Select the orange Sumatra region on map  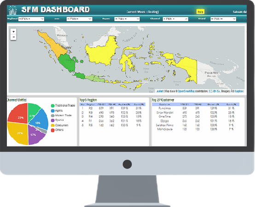[52, 43]
